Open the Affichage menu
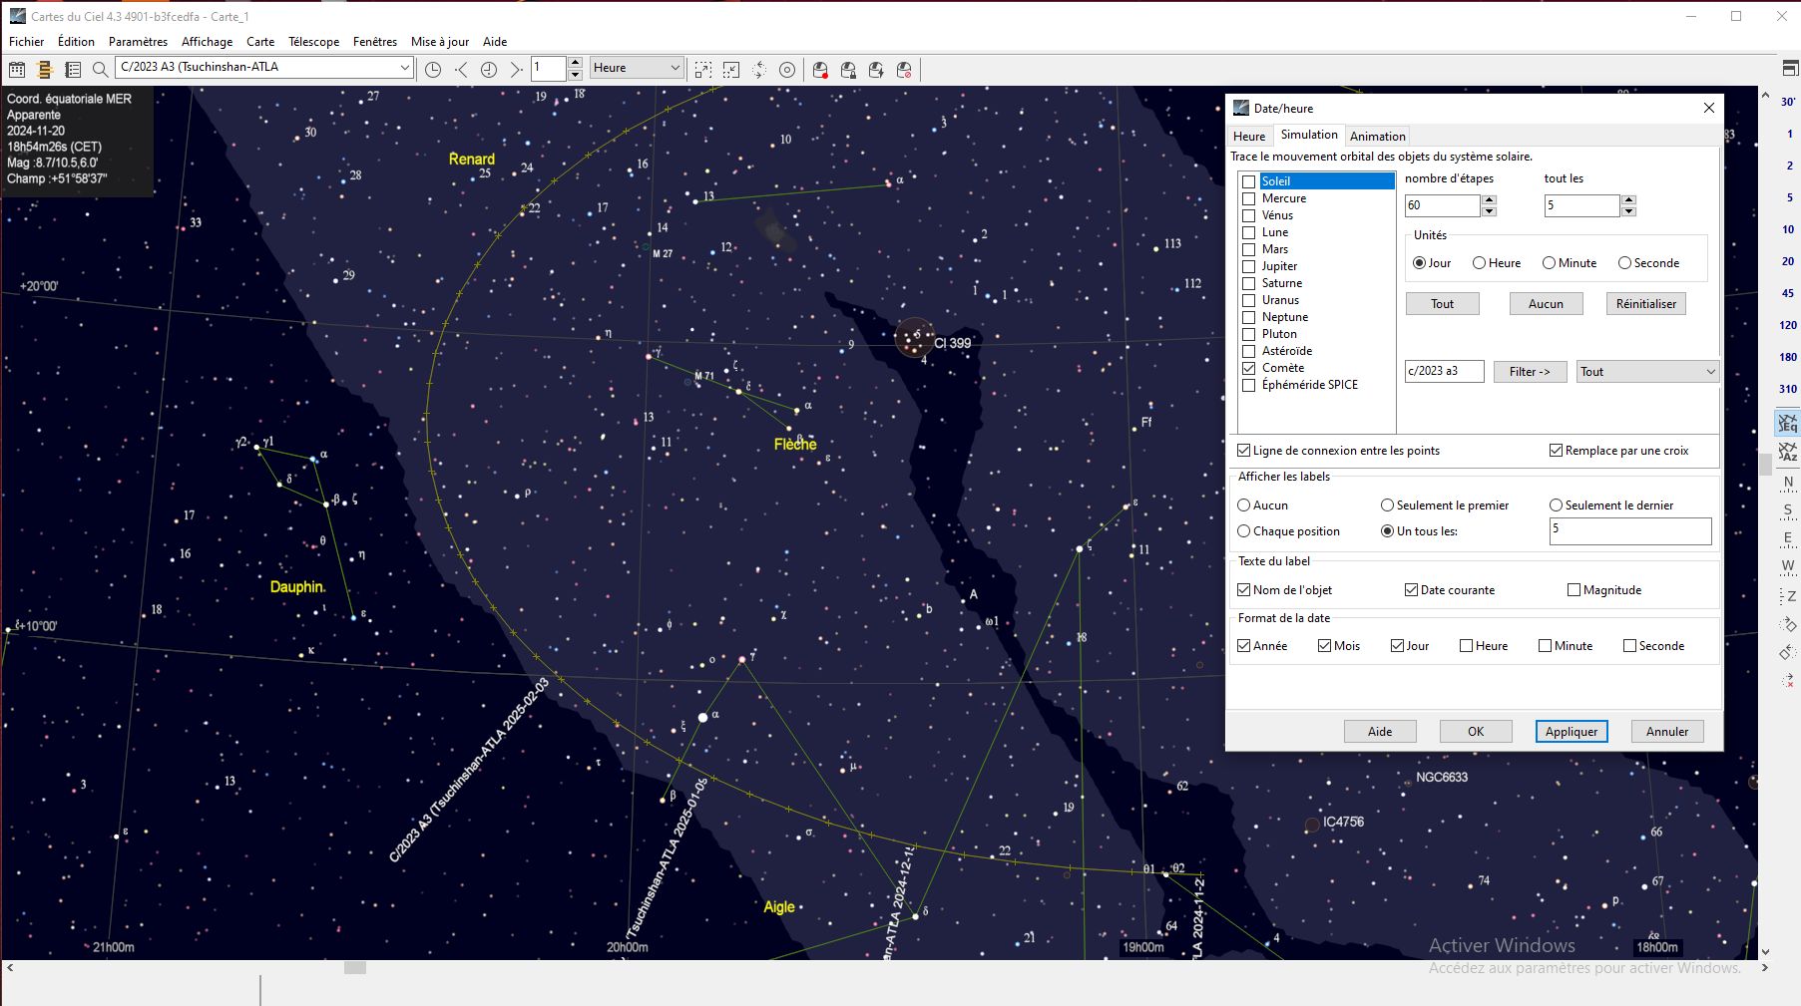The height and width of the screenshot is (1006, 1801). point(207,42)
